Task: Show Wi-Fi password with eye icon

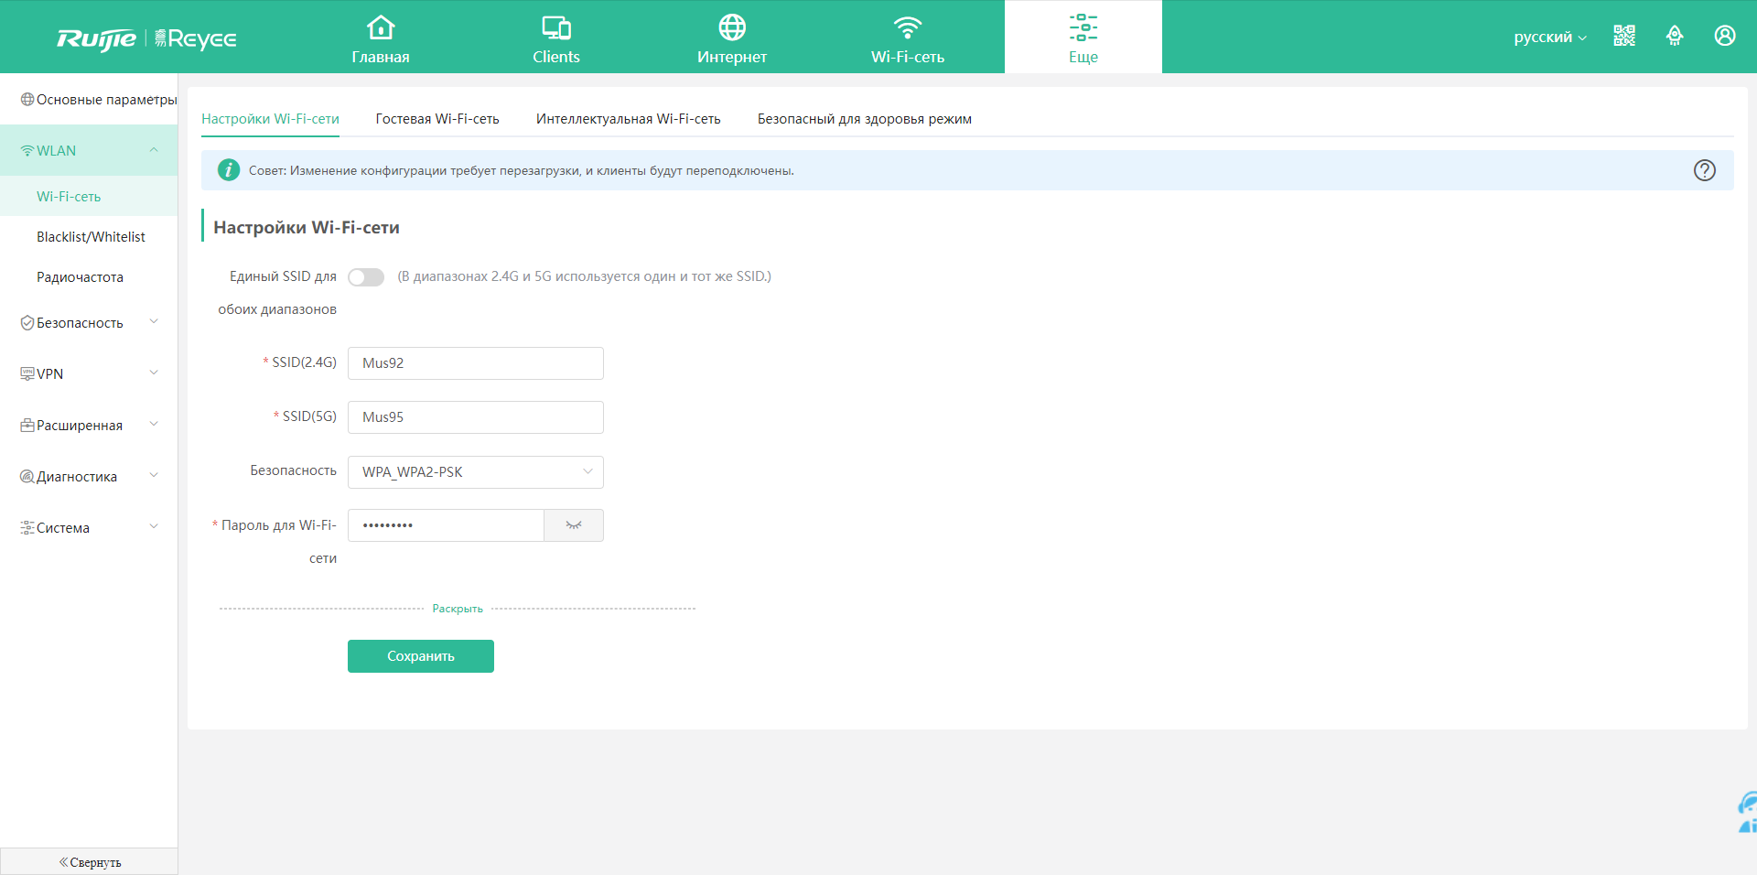Action: point(574,525)
